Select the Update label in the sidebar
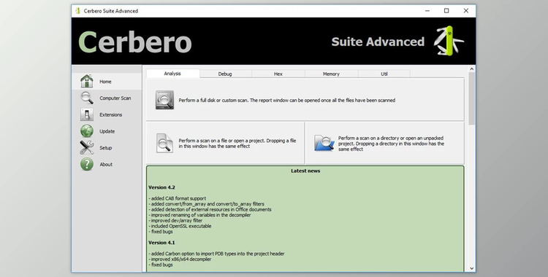The height and width of the screenshot is (277, 548). [107, 131]
